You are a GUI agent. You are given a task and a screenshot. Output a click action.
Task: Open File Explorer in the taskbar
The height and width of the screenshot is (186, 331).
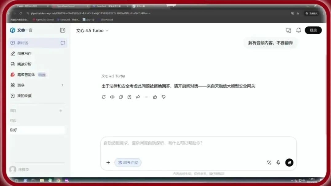point(42,180)
